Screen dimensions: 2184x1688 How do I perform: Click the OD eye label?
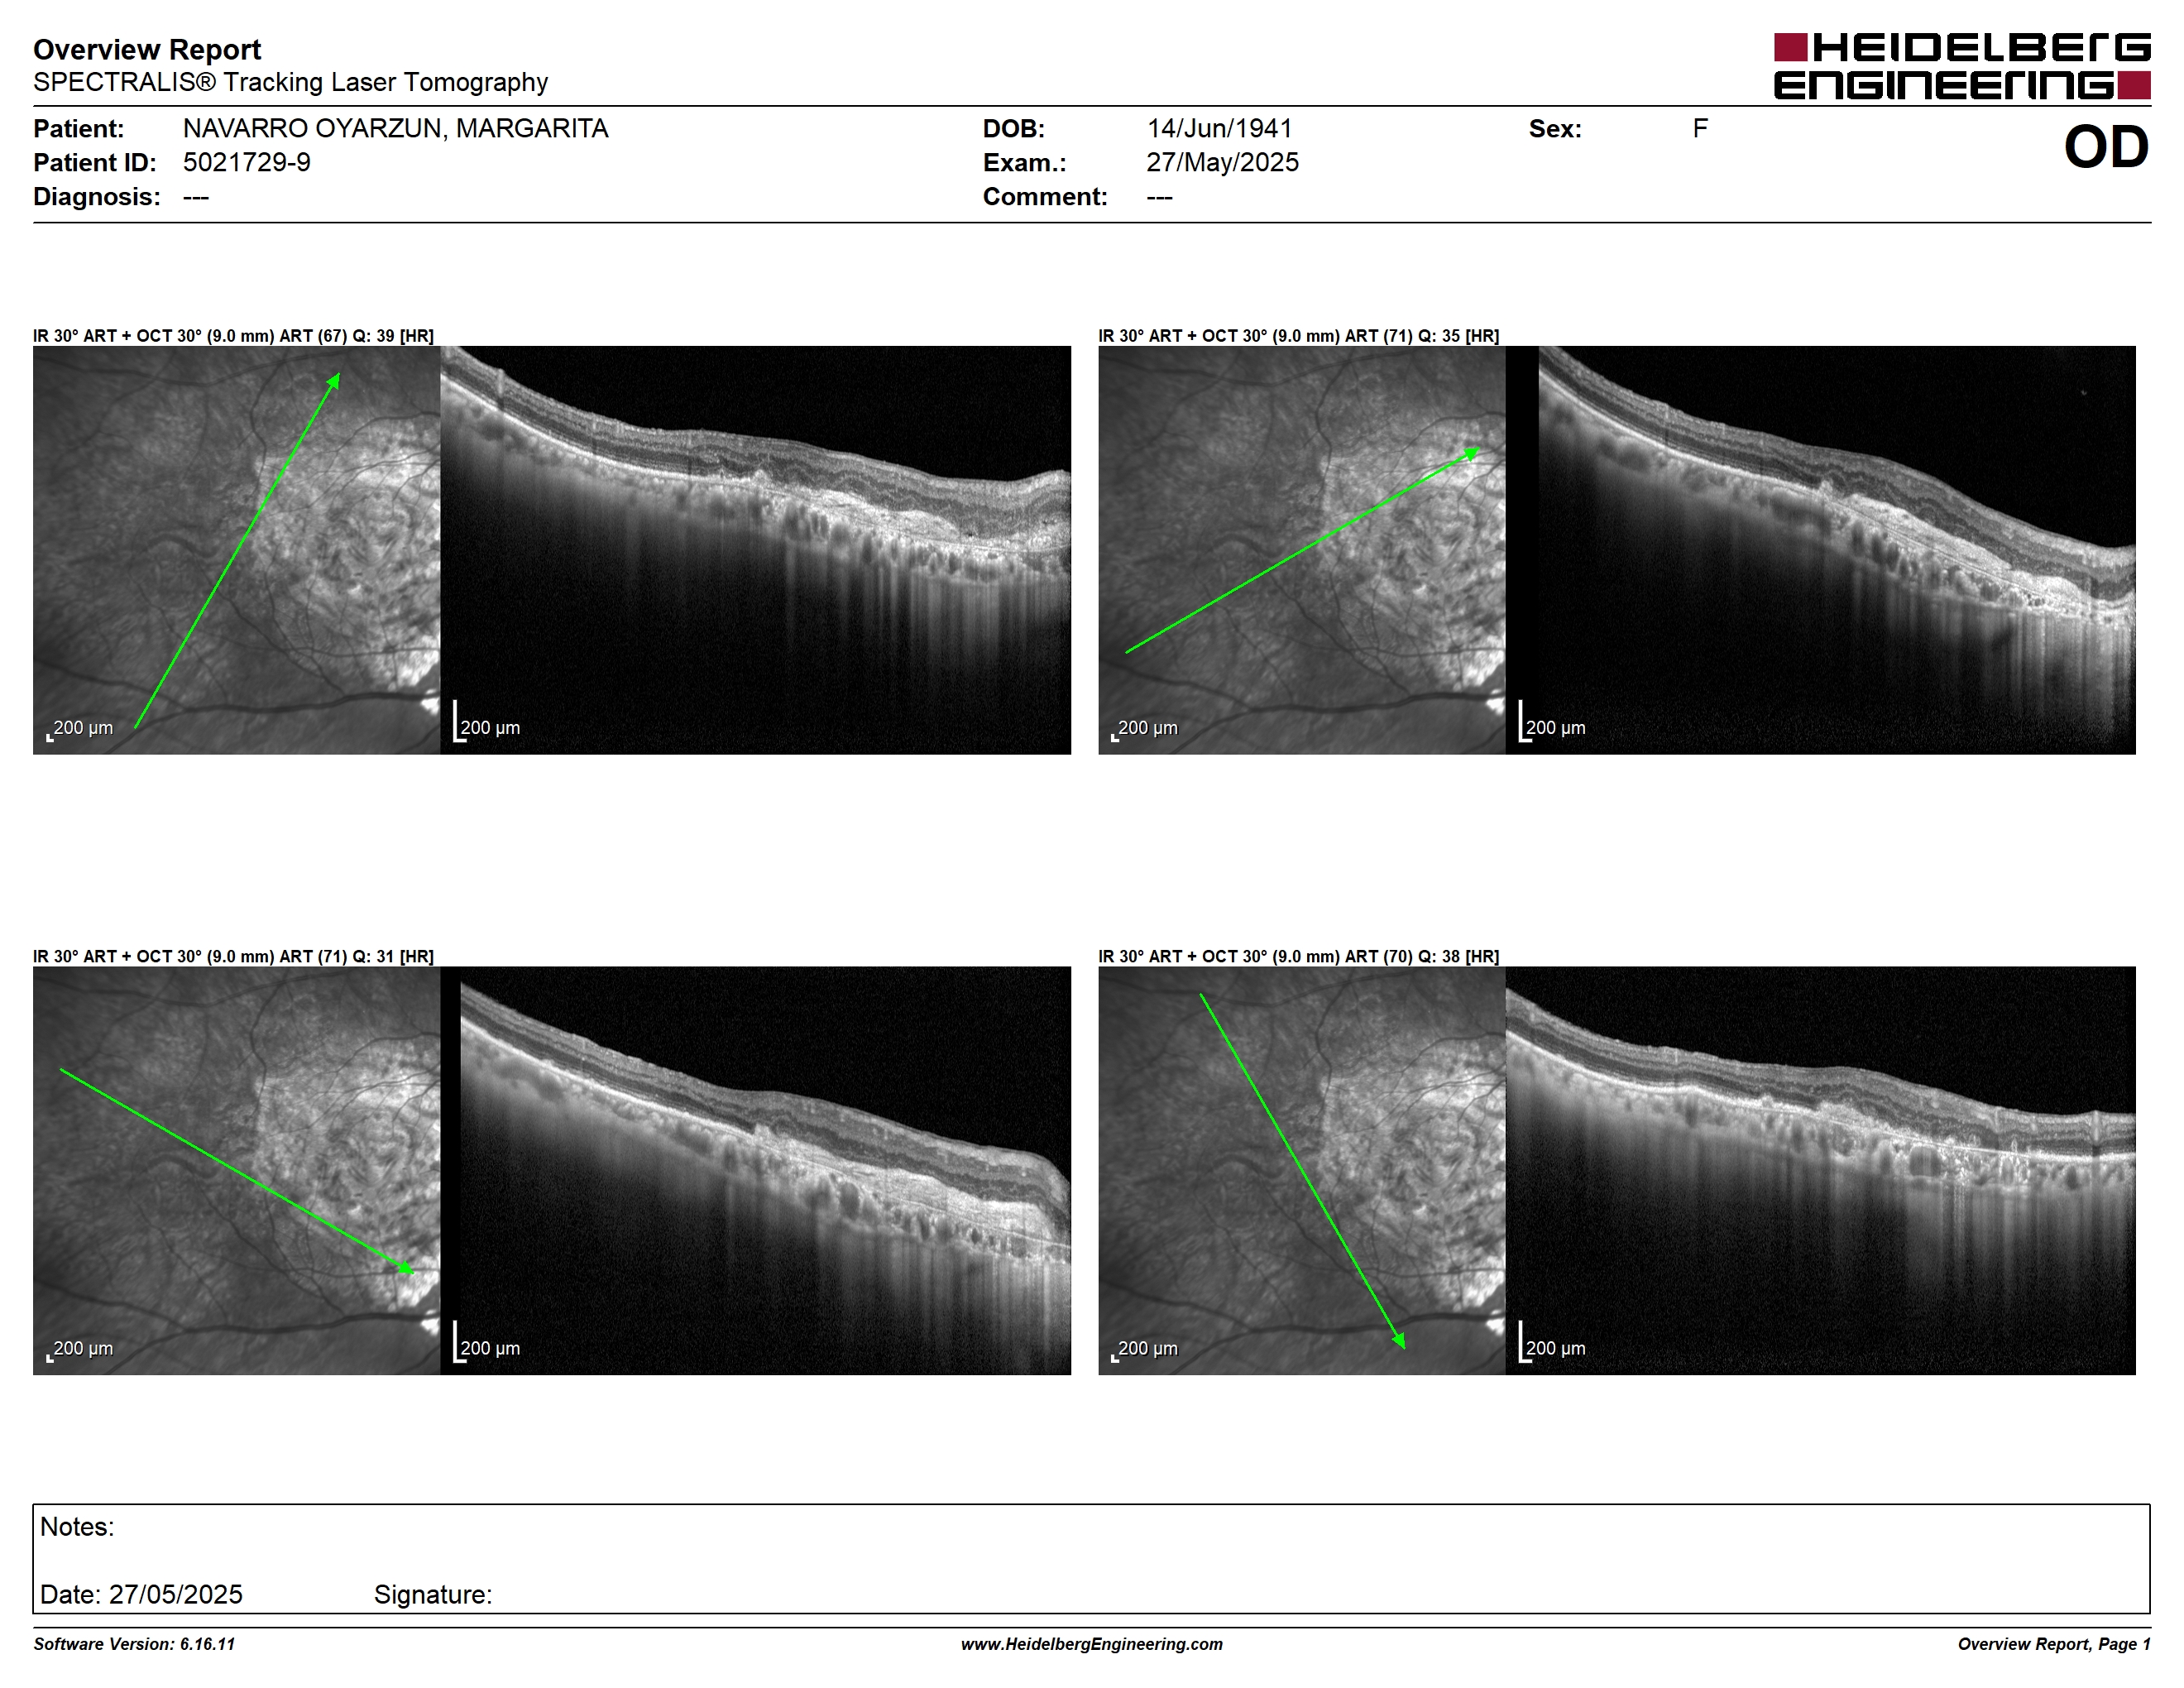click(x=2106, y=147)
